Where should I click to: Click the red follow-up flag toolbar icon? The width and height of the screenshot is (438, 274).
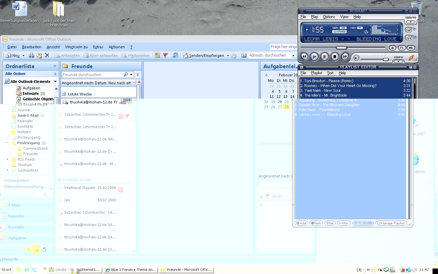pos(166,55)
